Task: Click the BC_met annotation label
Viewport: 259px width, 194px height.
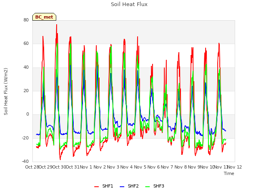Action: pos(44,17)
